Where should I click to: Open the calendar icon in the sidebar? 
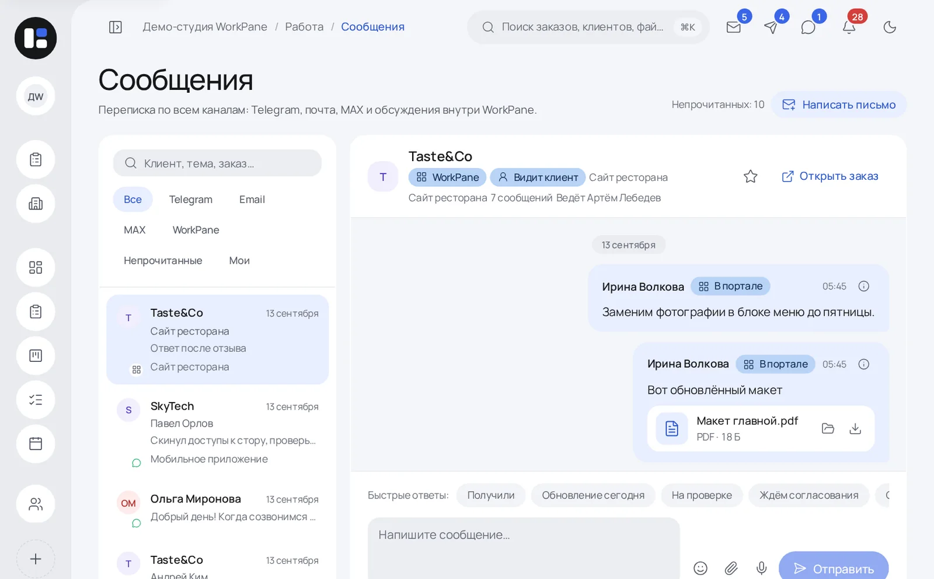[x=36, y=444]
